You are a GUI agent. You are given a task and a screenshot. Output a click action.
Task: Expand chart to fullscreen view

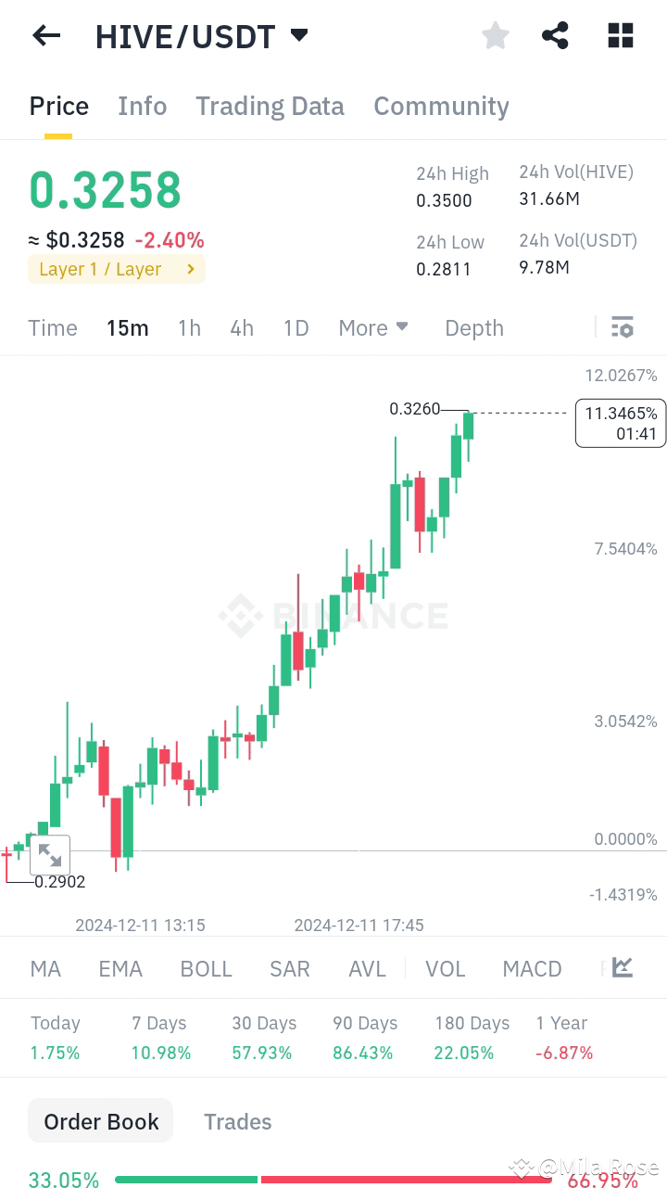[x=50, y=854]
